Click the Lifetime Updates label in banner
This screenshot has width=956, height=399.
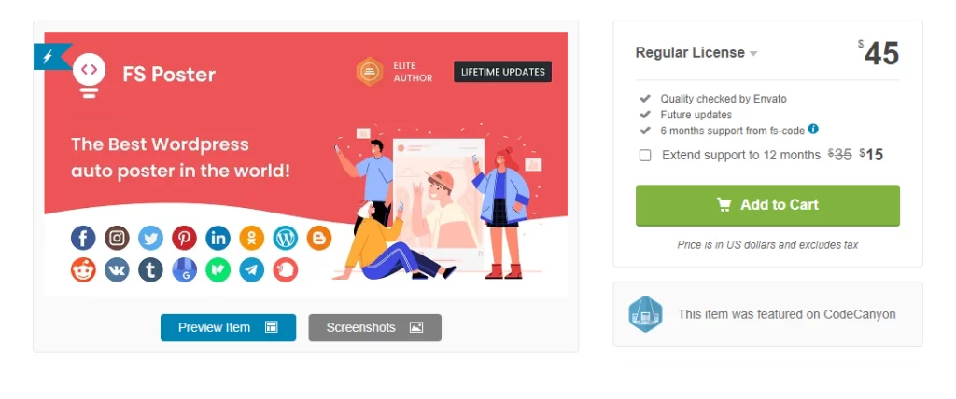503,72
